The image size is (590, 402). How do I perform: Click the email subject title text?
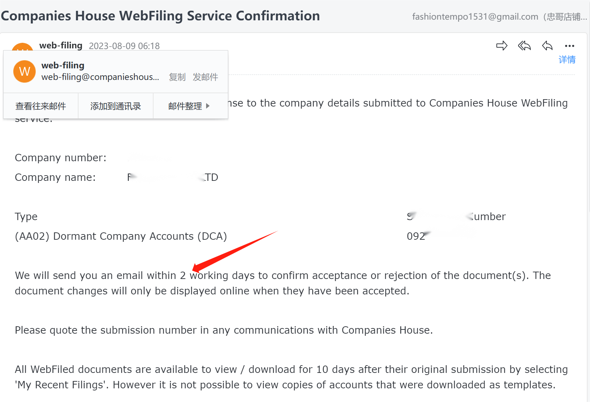click(x=160, y=16)
